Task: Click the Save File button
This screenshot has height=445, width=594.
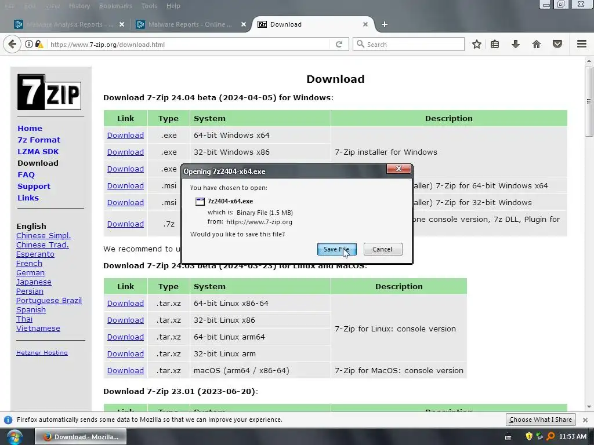Action: (336, 249)
